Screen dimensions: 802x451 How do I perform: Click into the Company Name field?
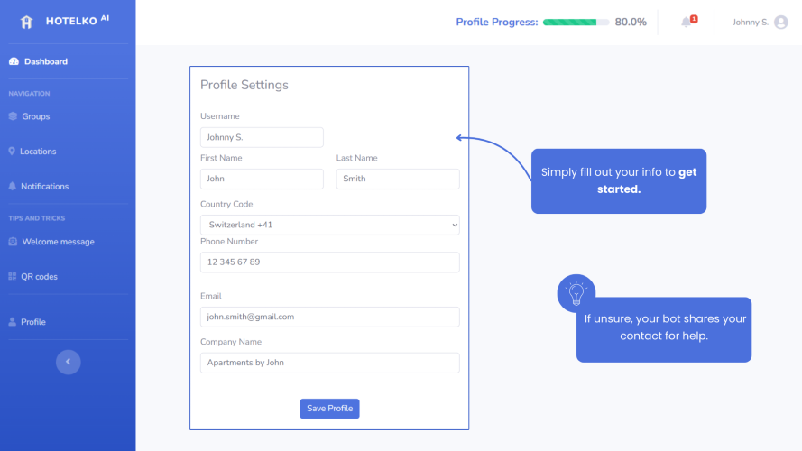pyautogui.click(x=330, y=363)
